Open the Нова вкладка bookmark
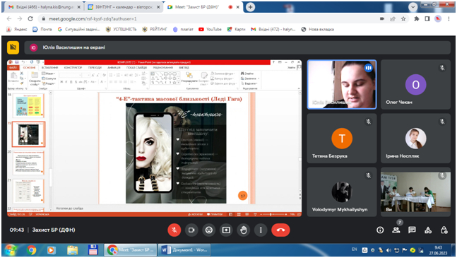The height and width of the screenshot is (258, 457). pyautogui.click(x=317, y=30)
